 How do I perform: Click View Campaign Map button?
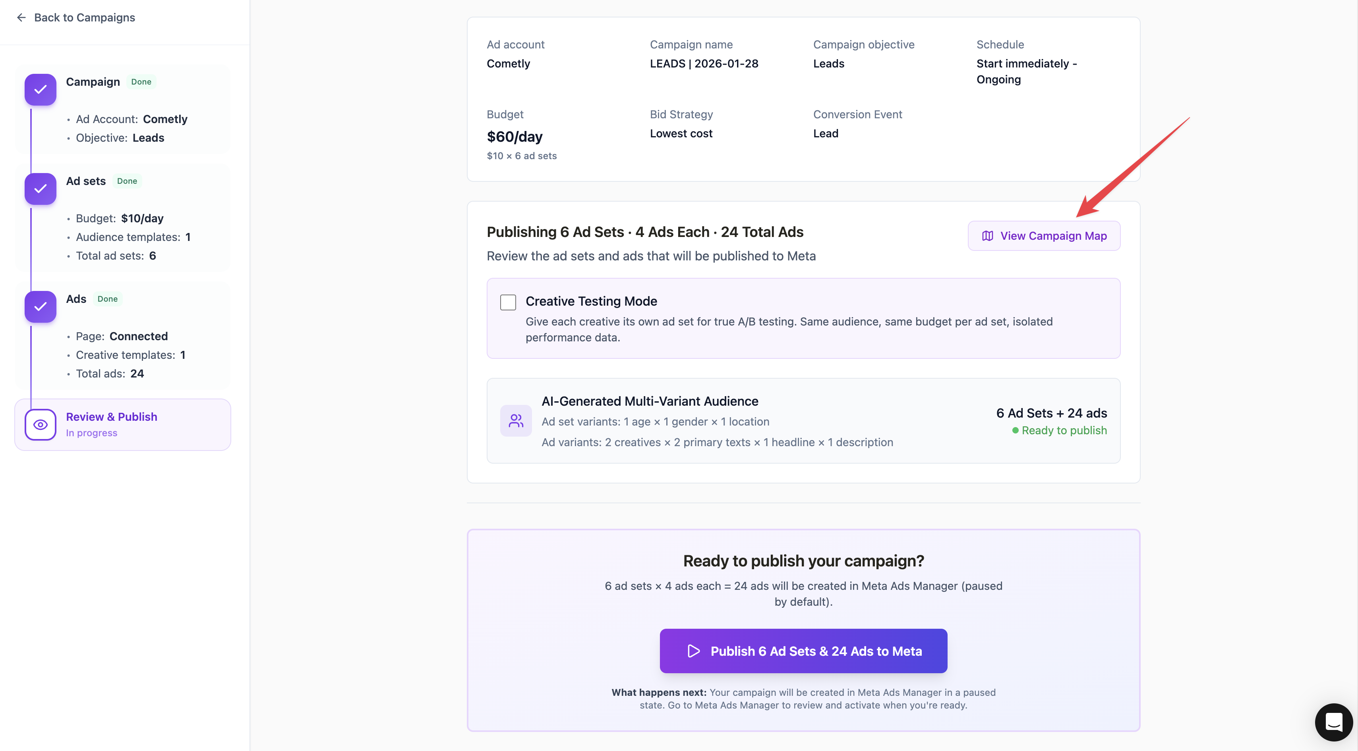click(x=1044, y=236)
